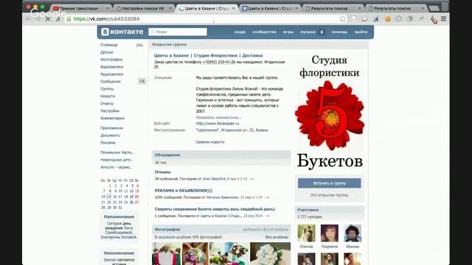
Task: Switch to the Настройки поиска VK tab
Action: point(143,8)
